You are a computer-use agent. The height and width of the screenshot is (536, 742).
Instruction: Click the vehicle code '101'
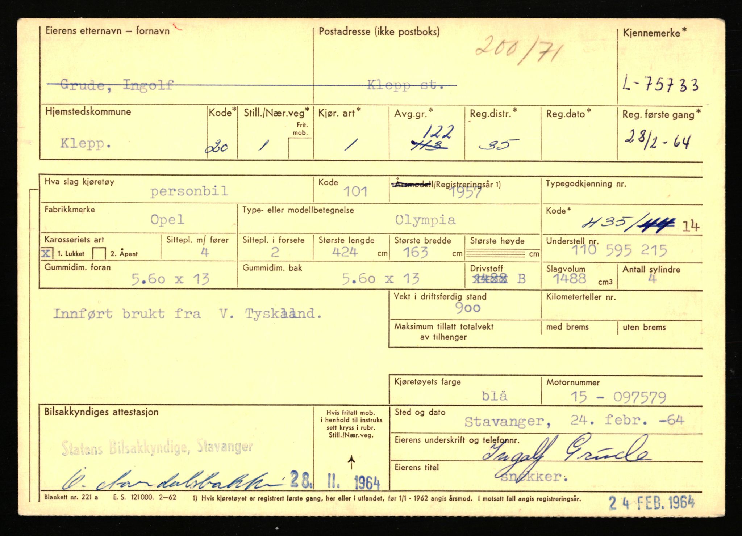[x=355, y=191]
